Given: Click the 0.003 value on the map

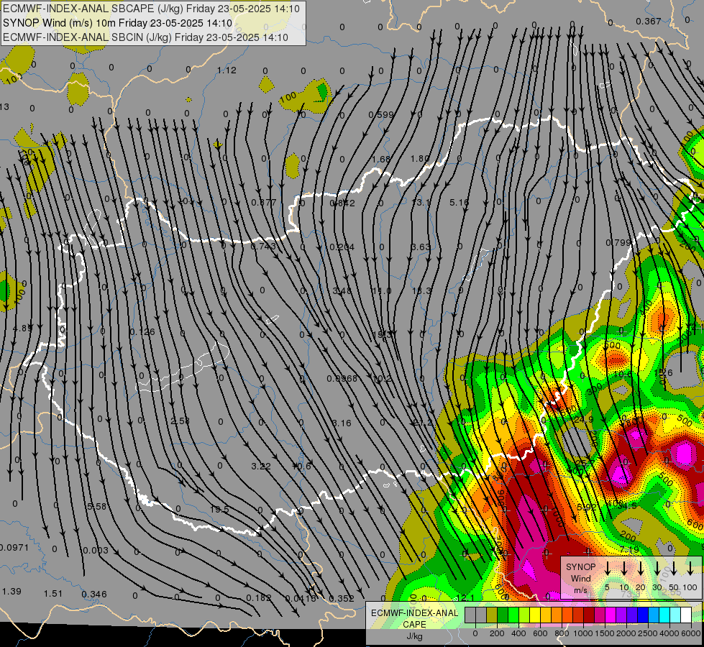Looking at the screenshot, I should (96, 550).
